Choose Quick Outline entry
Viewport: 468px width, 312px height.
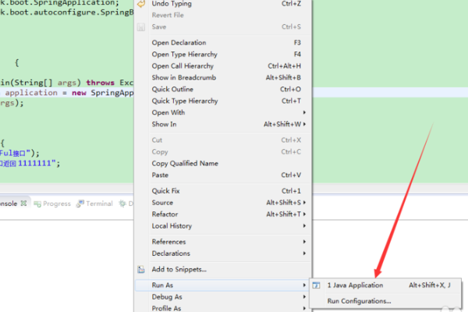223,89
